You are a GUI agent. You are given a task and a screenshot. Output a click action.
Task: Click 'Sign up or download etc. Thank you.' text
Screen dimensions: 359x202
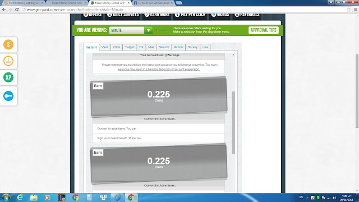pyautogui.click(x=119, y=138)
